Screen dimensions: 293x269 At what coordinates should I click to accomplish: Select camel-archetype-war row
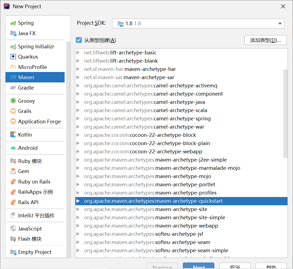(181, 127)
